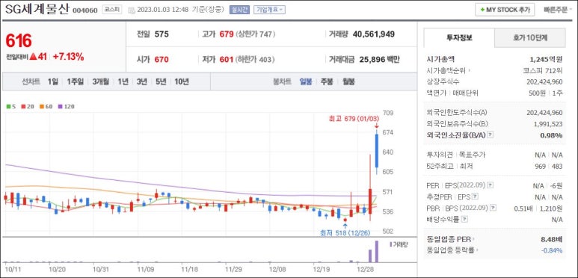Viewport: 578px width, 278px height.
Task: Click the 전일 value 575
Action: click(x=162, y=34)
